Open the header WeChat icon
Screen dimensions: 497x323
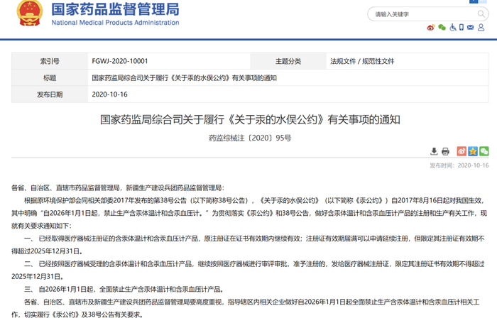(442, 28)
